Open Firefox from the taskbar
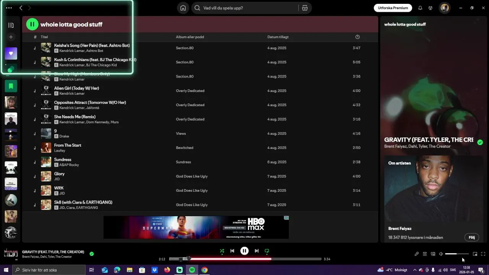This screenshot has width=489, height=275. tap(167, 270)
